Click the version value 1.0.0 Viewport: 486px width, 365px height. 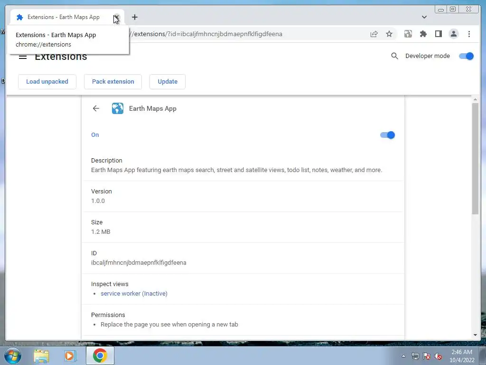pyautogui.click(x=98, y=201)
